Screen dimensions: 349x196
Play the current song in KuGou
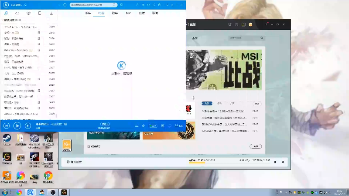click(17, 126)
